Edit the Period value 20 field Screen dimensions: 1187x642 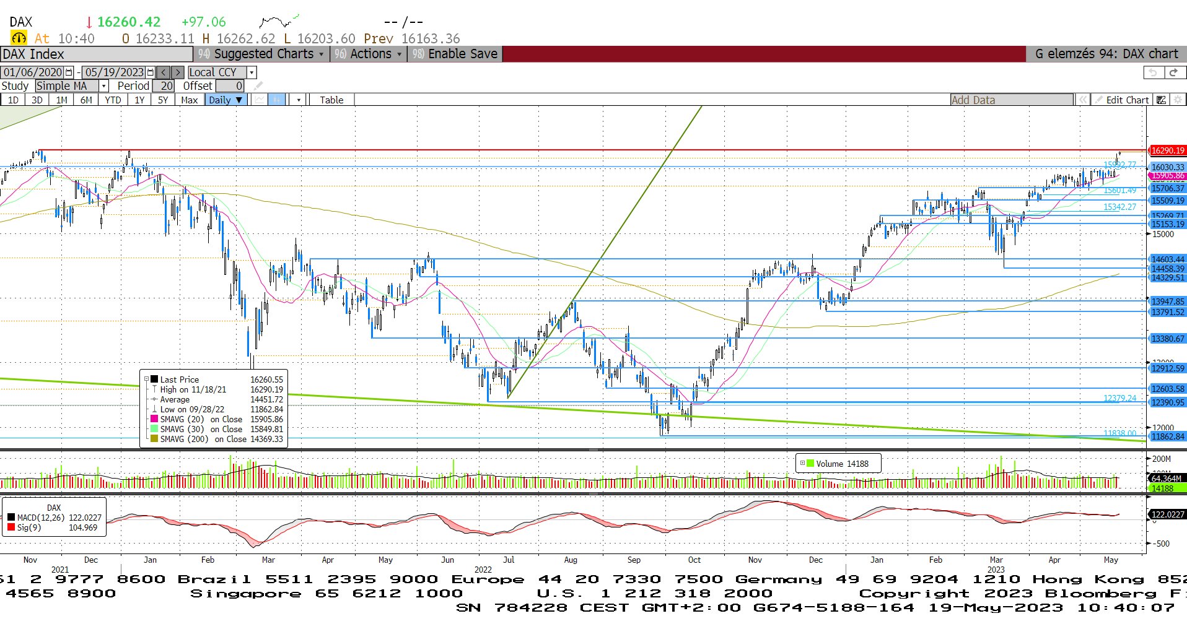coord(164,86)
